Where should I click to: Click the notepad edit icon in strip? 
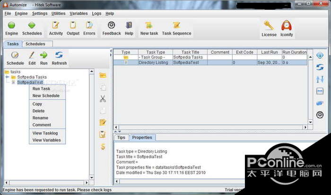(103, 122)
